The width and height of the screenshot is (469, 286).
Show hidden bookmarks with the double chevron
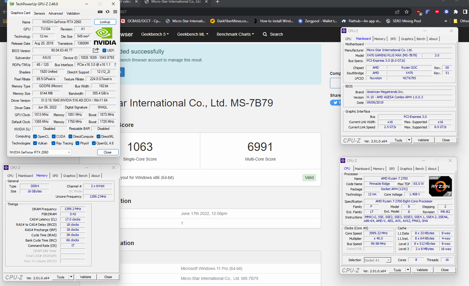click(x=446, y=21)
